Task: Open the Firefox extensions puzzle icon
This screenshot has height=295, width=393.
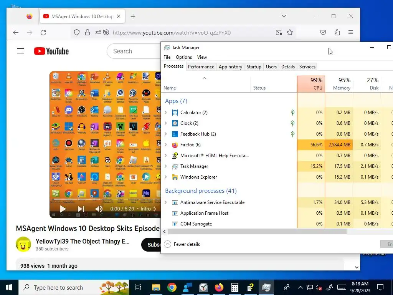Action: (x=337, y=32)
